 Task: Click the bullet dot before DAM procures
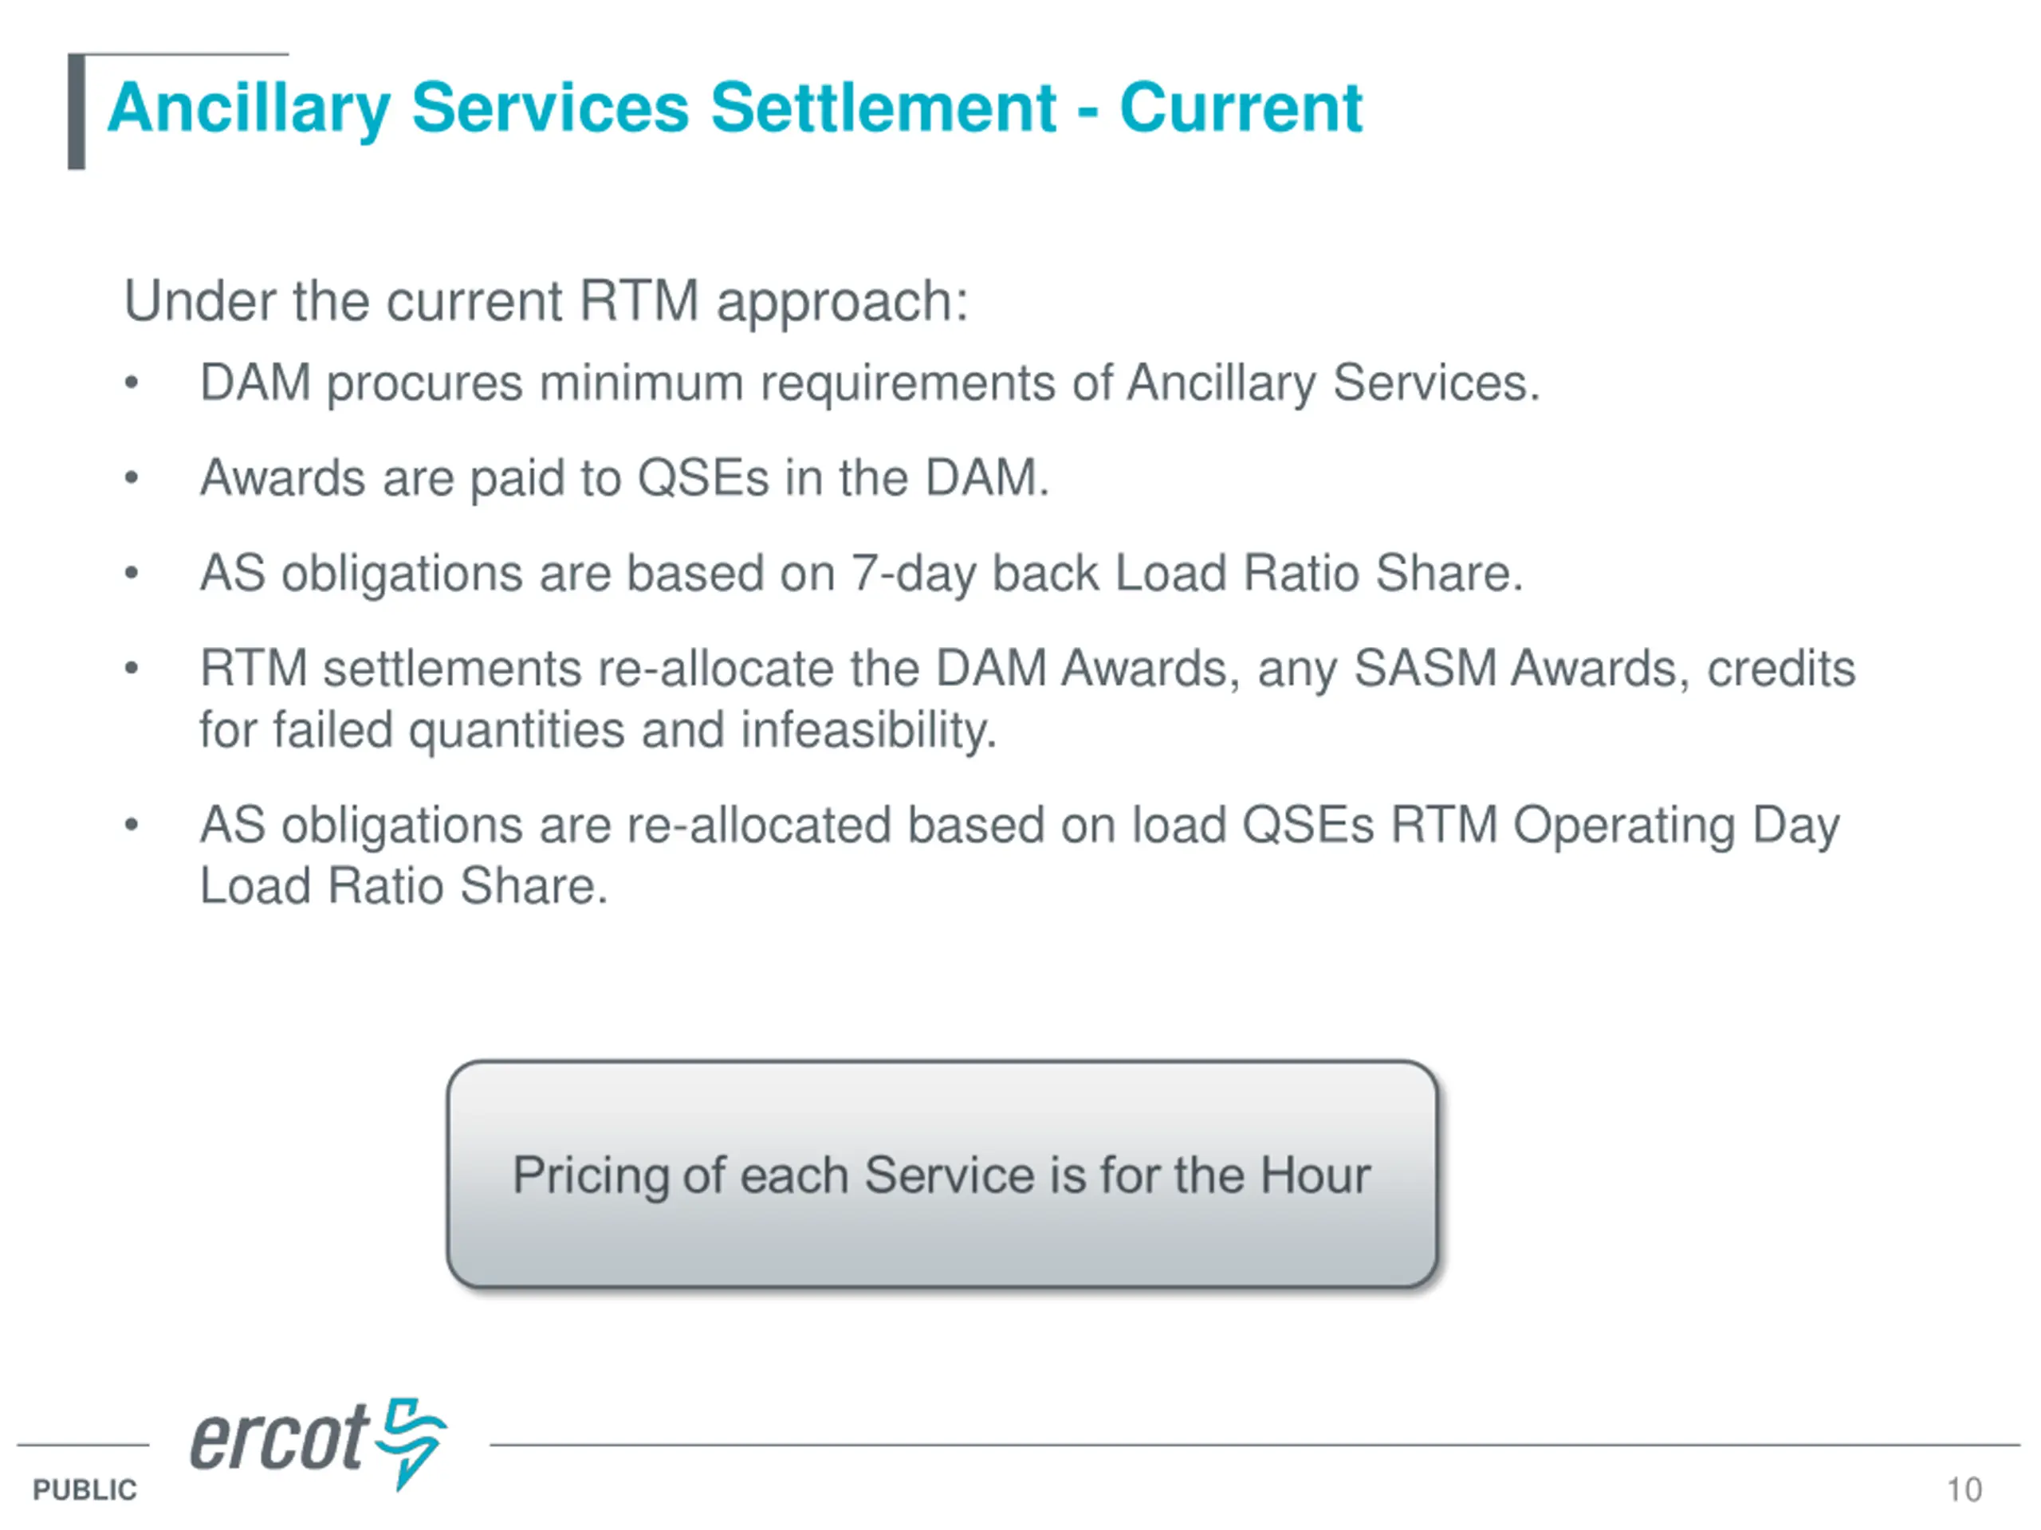click(x=132, y=382)
